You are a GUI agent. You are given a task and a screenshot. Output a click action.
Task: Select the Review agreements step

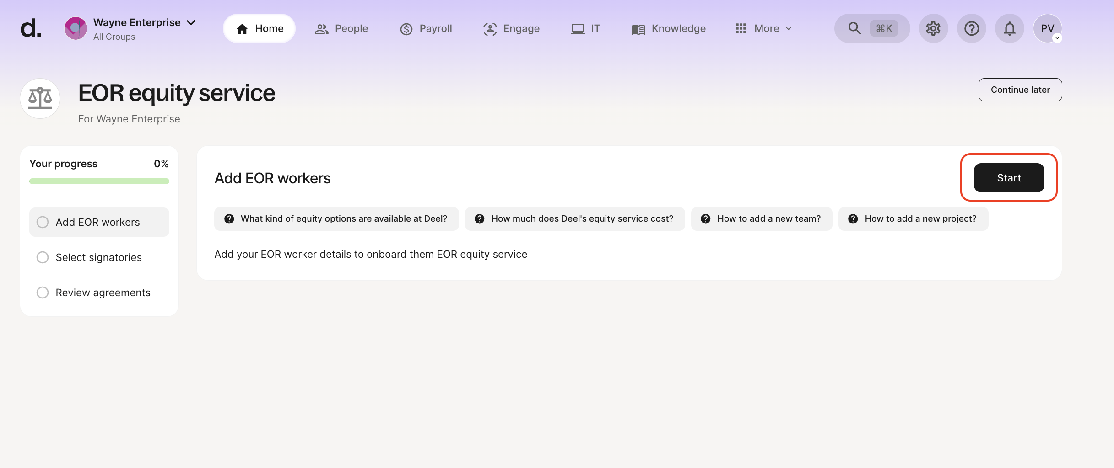(x=99, y=292)
